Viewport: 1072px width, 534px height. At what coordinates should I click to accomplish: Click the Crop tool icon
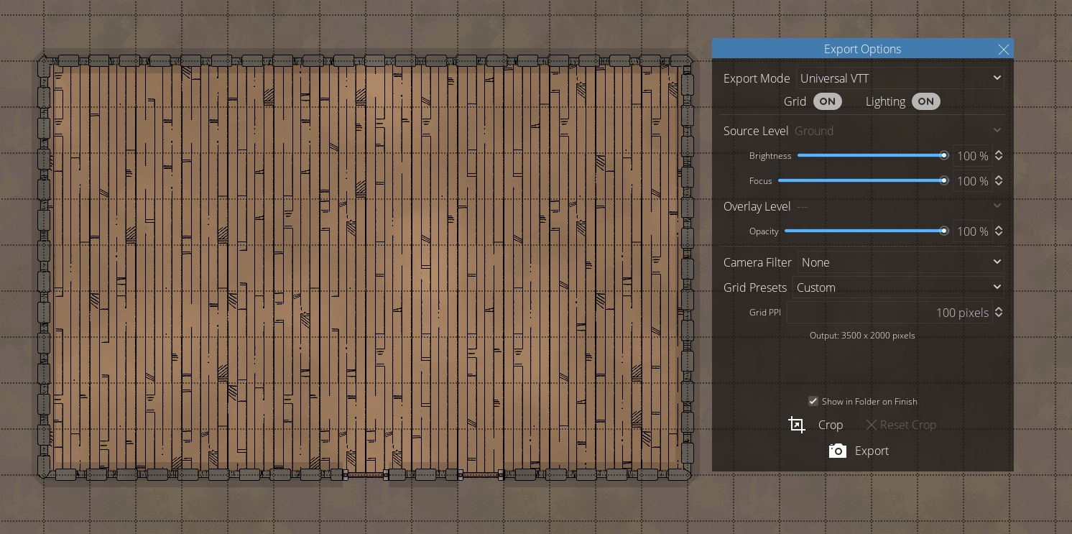pos(796,425)
